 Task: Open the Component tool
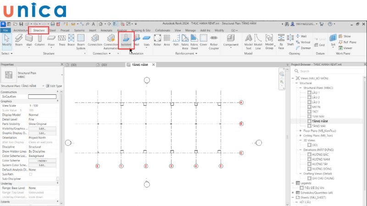tap(231, 40)
